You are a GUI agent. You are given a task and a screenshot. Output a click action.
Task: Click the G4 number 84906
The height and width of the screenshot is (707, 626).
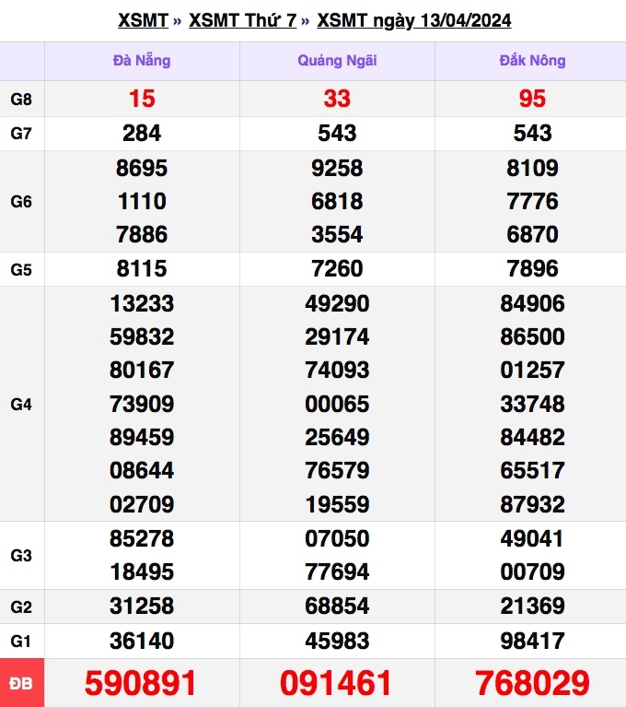pyautogui.click(x=532, y=303)
